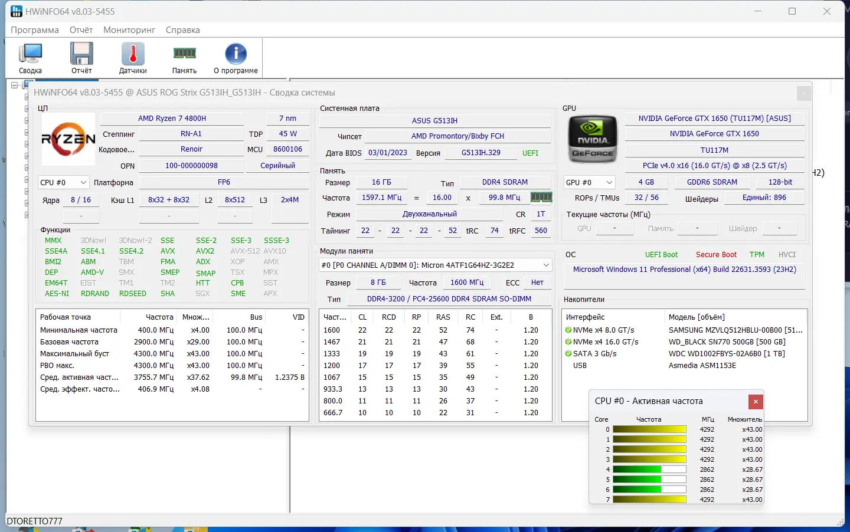Expand the memory module Micron dropdown
The image size is (850, 532).
[x=546, y=265]
